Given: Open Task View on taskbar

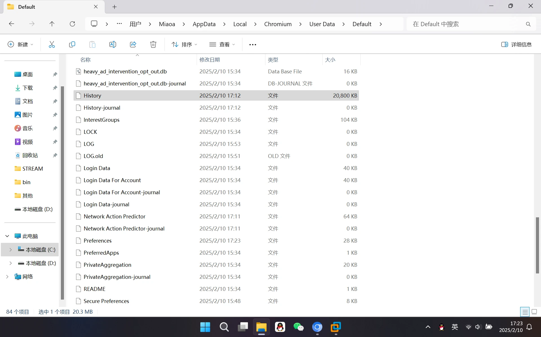Looking at the screenshot, I should (x=243, y=327).
